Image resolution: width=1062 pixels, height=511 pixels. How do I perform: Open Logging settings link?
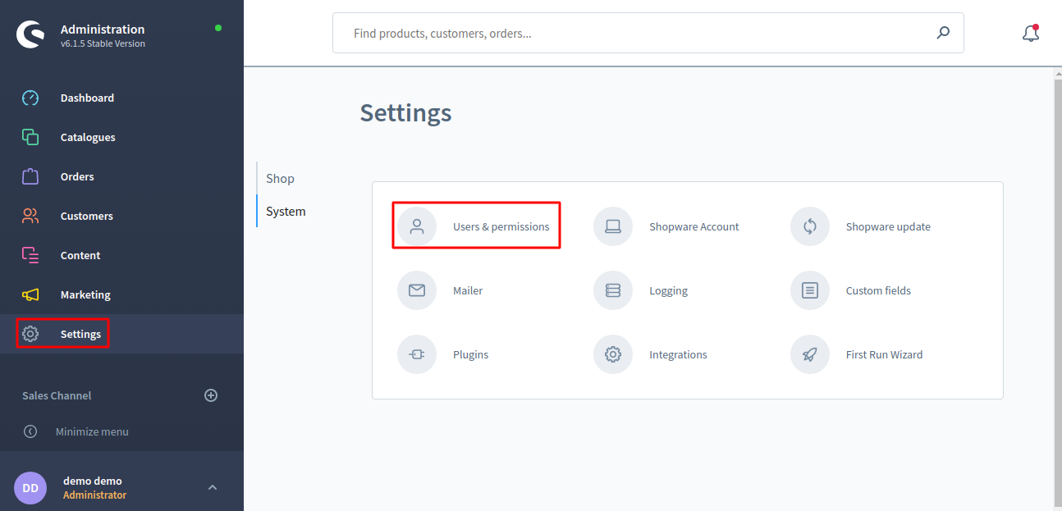click(x=668, y=290)
